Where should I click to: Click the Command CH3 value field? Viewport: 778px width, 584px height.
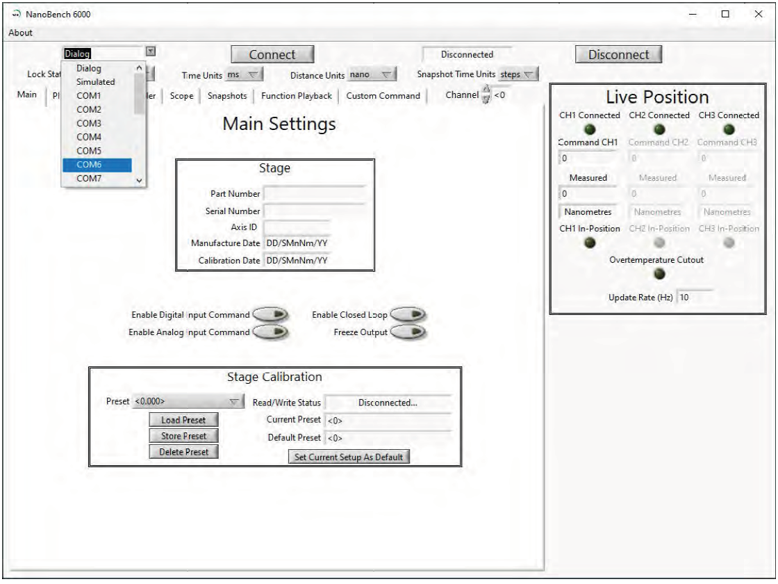tap(728, 159)
